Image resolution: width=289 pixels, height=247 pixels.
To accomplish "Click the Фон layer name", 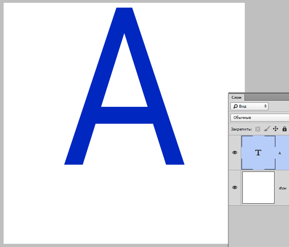I will tap(283, 188).
